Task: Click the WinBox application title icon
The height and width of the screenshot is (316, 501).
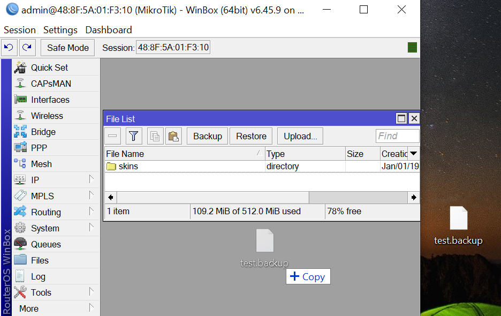Action: 12,9
